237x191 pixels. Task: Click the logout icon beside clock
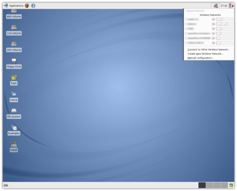point(231,6)
